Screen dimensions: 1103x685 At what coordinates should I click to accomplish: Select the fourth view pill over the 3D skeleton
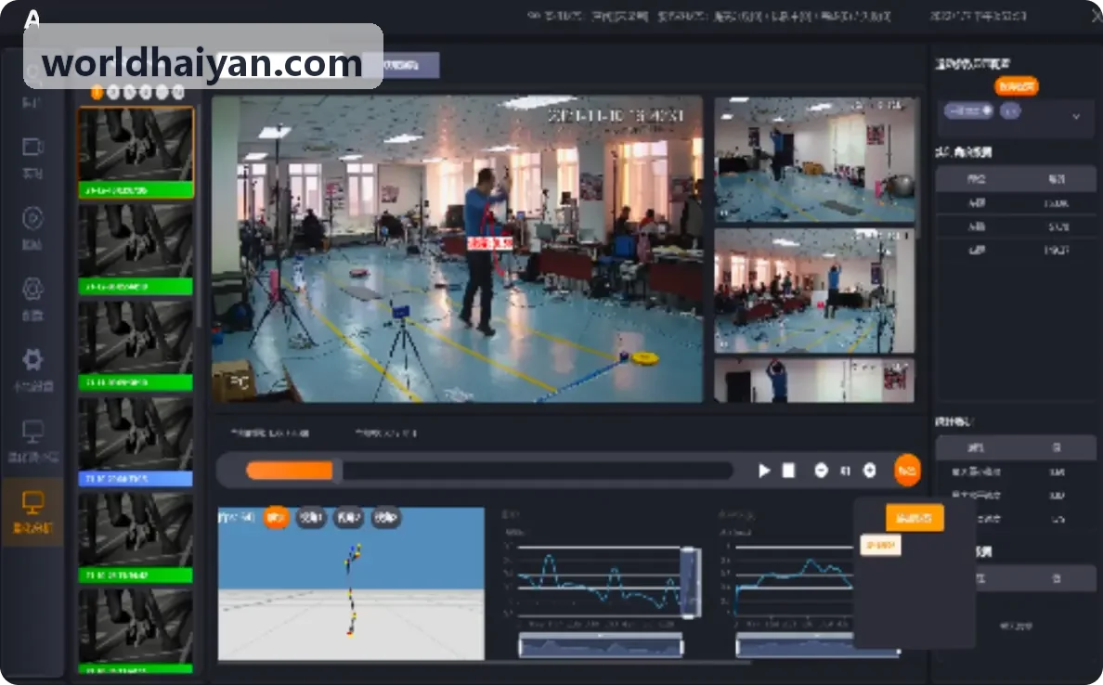coord(385,518)
